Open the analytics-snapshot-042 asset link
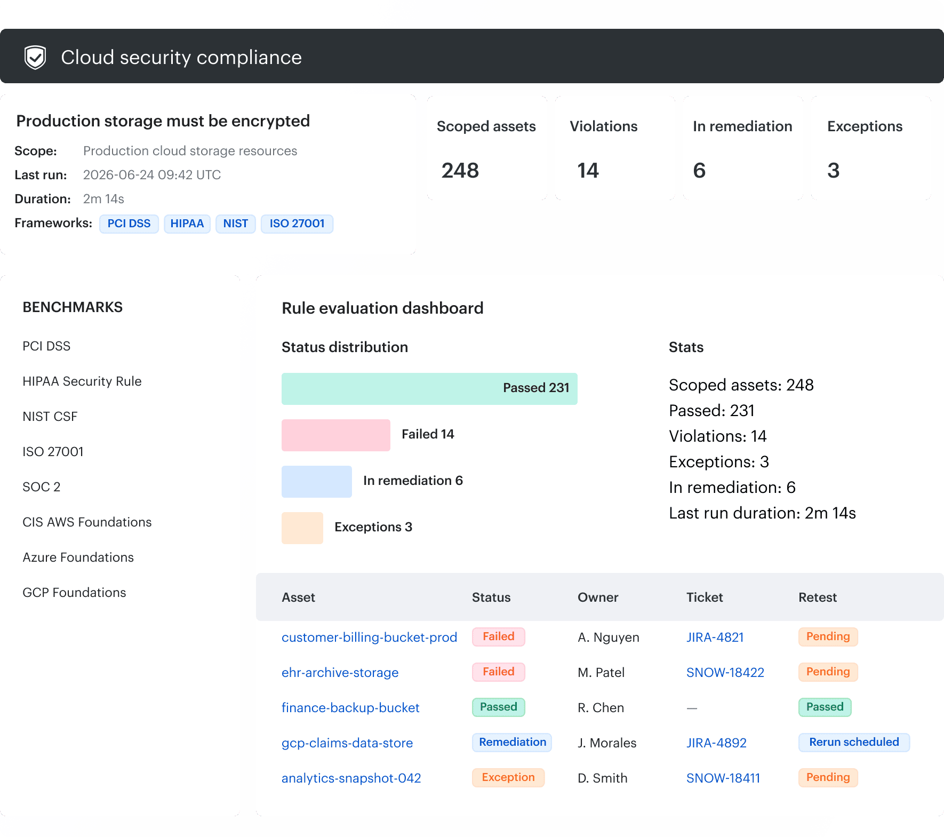 pos(351,778)
